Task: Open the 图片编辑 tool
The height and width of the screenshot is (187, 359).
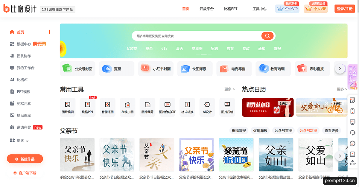Action: pos(68,107)
